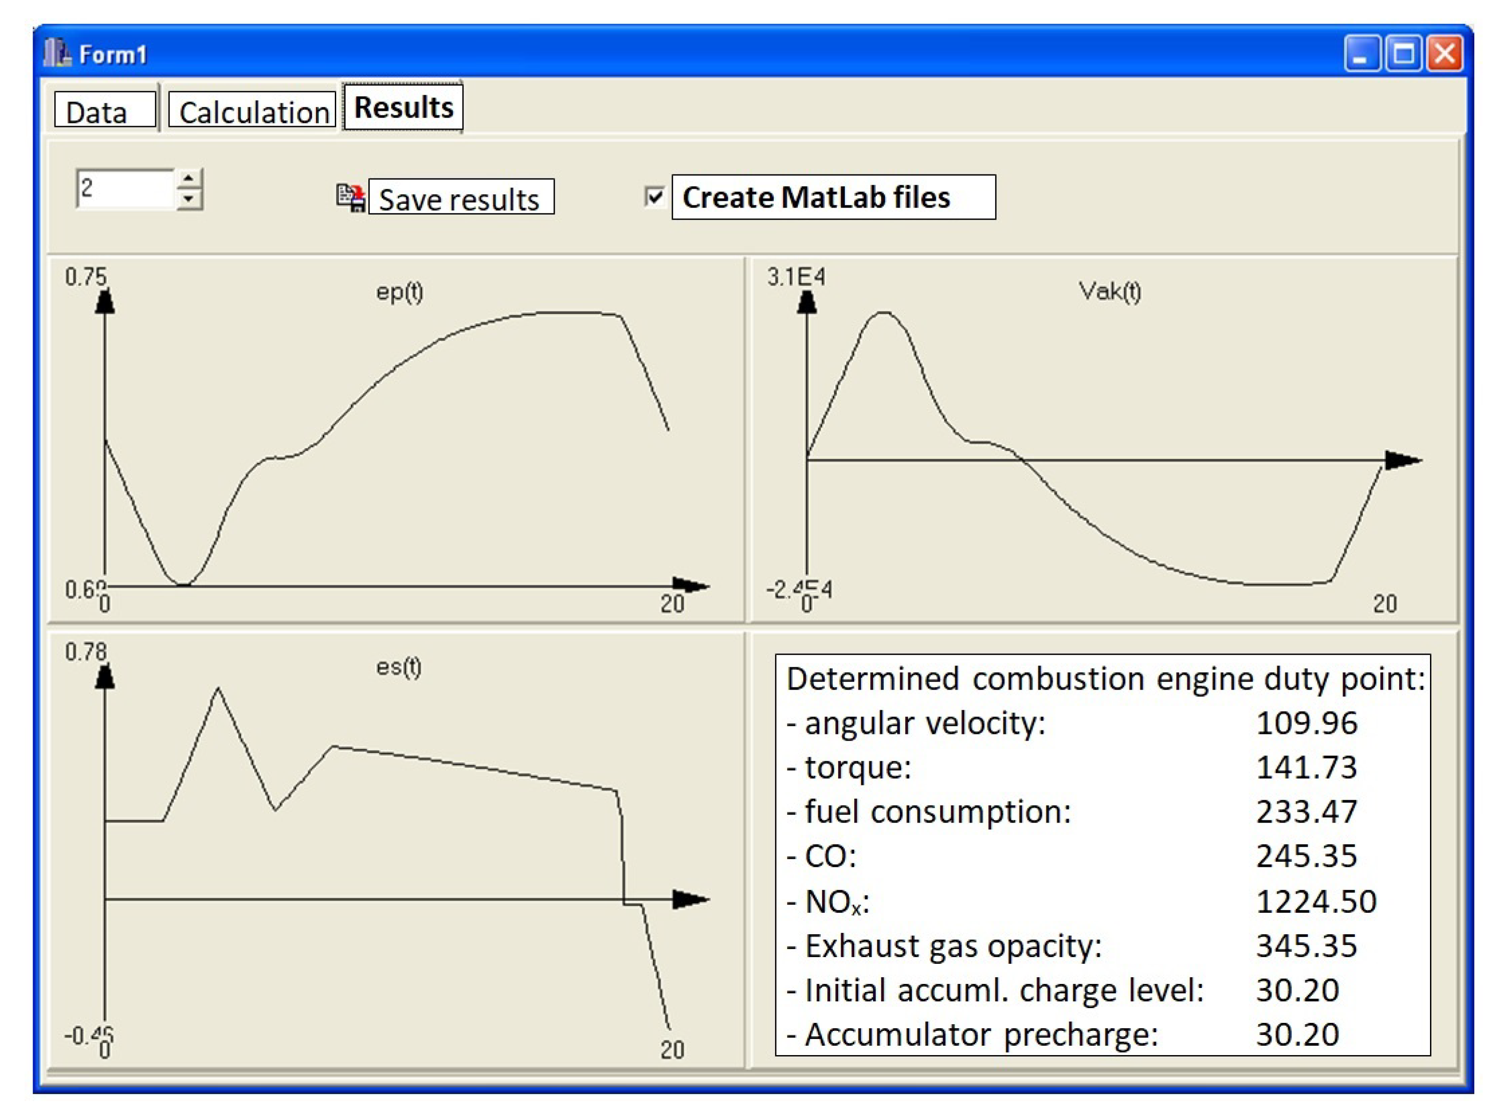The height and width of the screenshot is (1115, 1489).
Task: Click the Form1 application icon in title bar
Action: coord(57,53)
